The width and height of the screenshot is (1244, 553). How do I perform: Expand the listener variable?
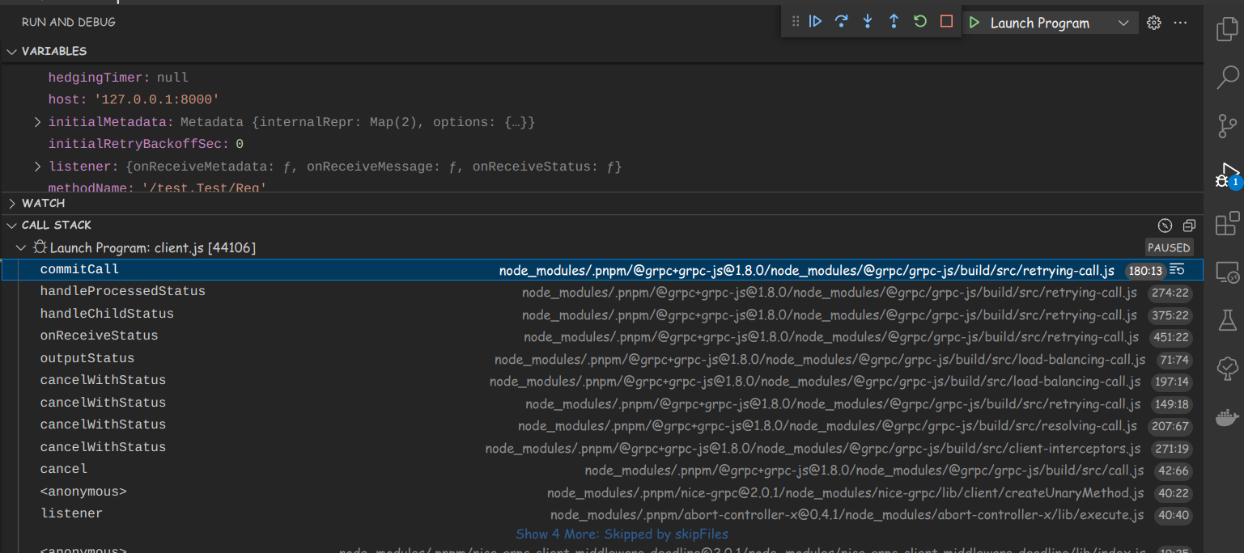click(37, 166)
